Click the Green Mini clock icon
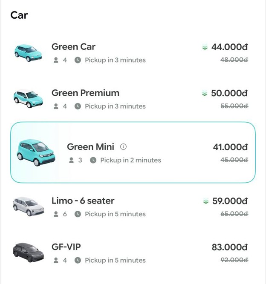 coord(93,161)
